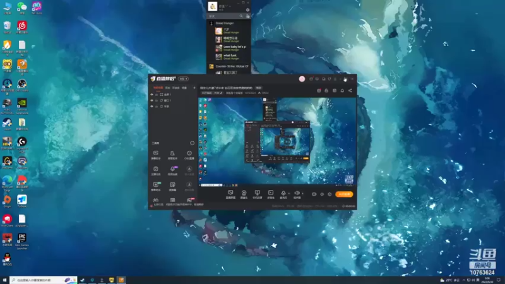Screen dimensions: 505x284
Task: Open the voice tool with purple badge
Action: pyautogui.click(x=172, y=170)
